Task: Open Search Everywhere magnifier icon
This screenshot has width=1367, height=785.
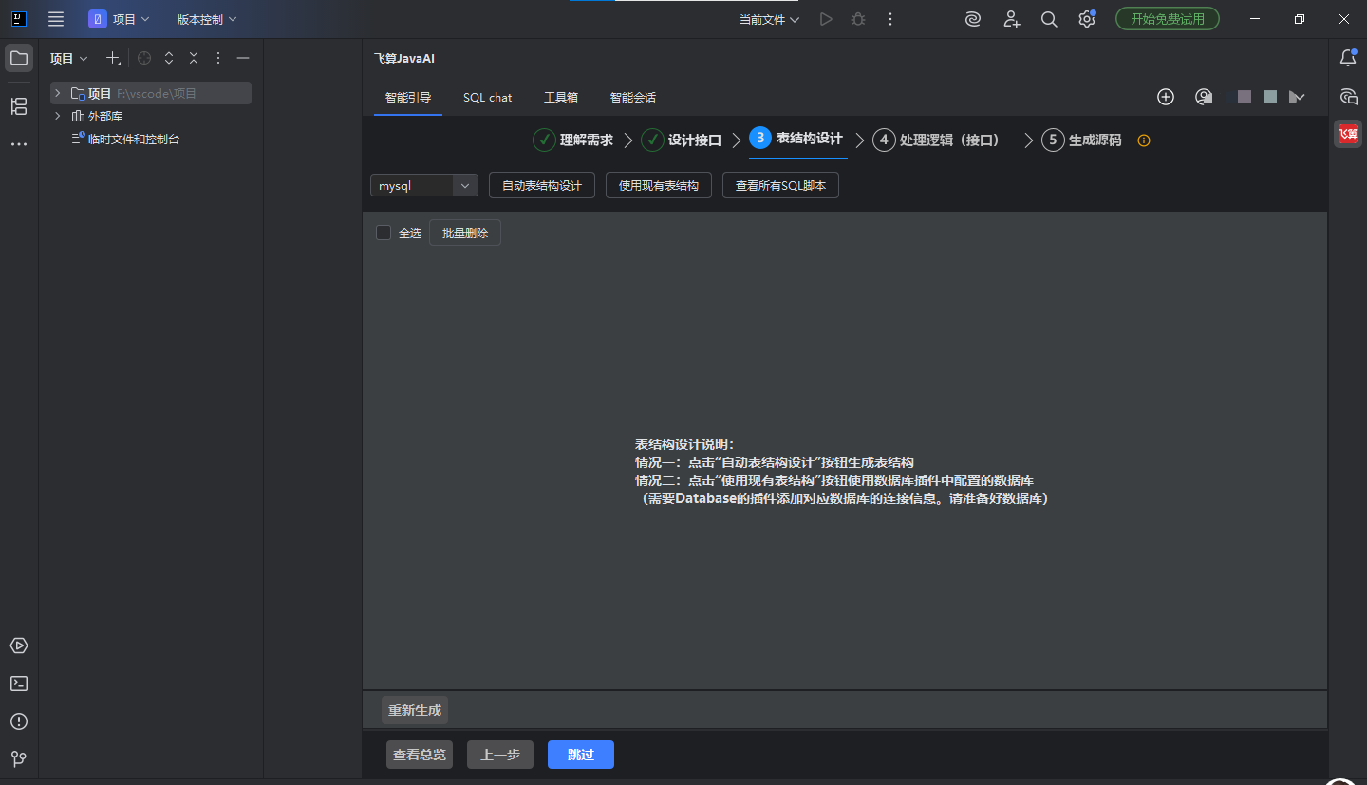Action: pos(1049,19)
